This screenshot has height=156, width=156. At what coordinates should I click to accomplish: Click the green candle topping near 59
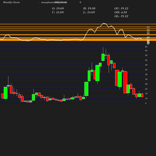pos(103,57)
